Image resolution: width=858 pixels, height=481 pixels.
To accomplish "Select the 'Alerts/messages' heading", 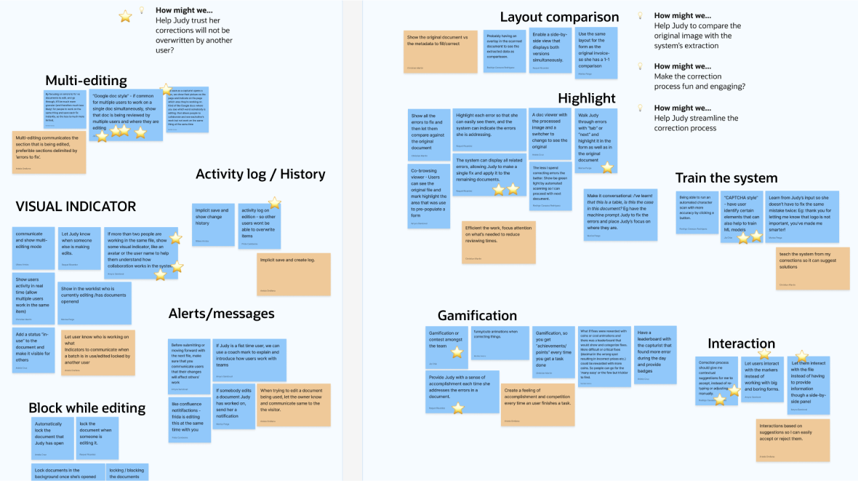I will coord(222,314).
